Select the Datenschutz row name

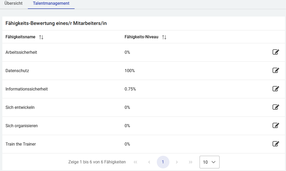click(x=17, y=71)
